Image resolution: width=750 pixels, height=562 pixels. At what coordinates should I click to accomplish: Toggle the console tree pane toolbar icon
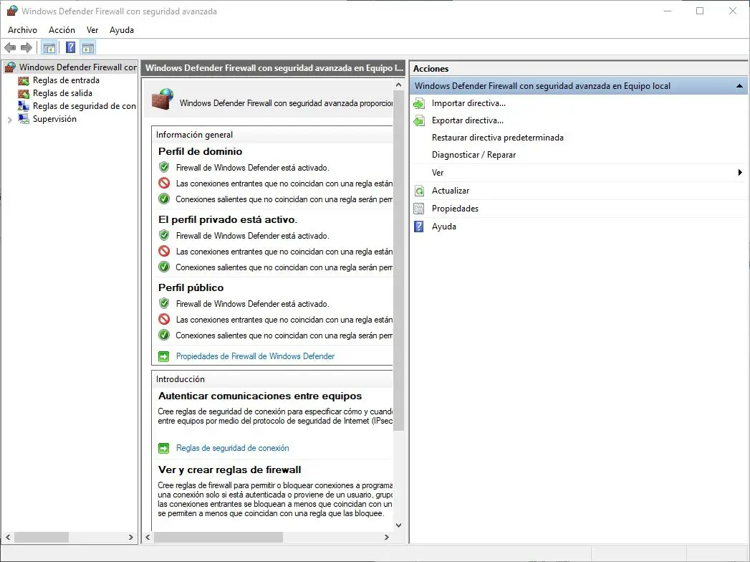click(49, 47)
